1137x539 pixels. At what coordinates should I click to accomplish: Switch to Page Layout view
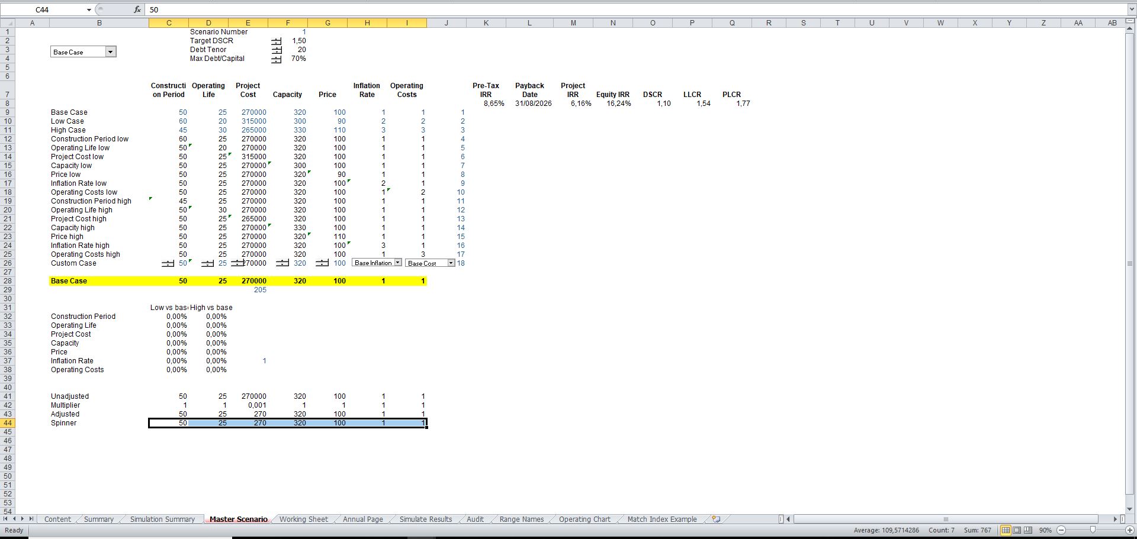click(1017, 530)
